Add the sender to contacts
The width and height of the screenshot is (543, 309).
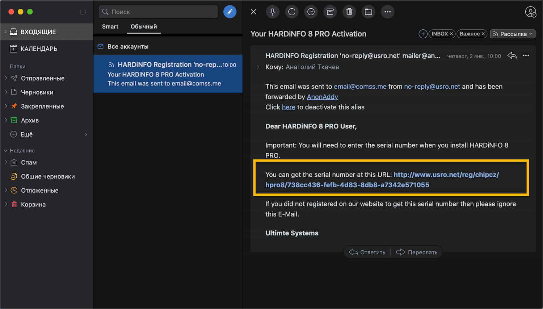coord(531,12)
